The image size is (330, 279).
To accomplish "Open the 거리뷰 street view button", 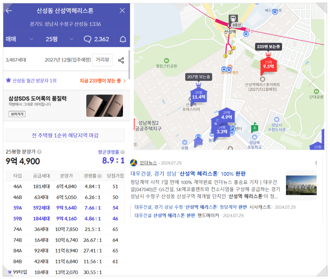I will 102,60.
